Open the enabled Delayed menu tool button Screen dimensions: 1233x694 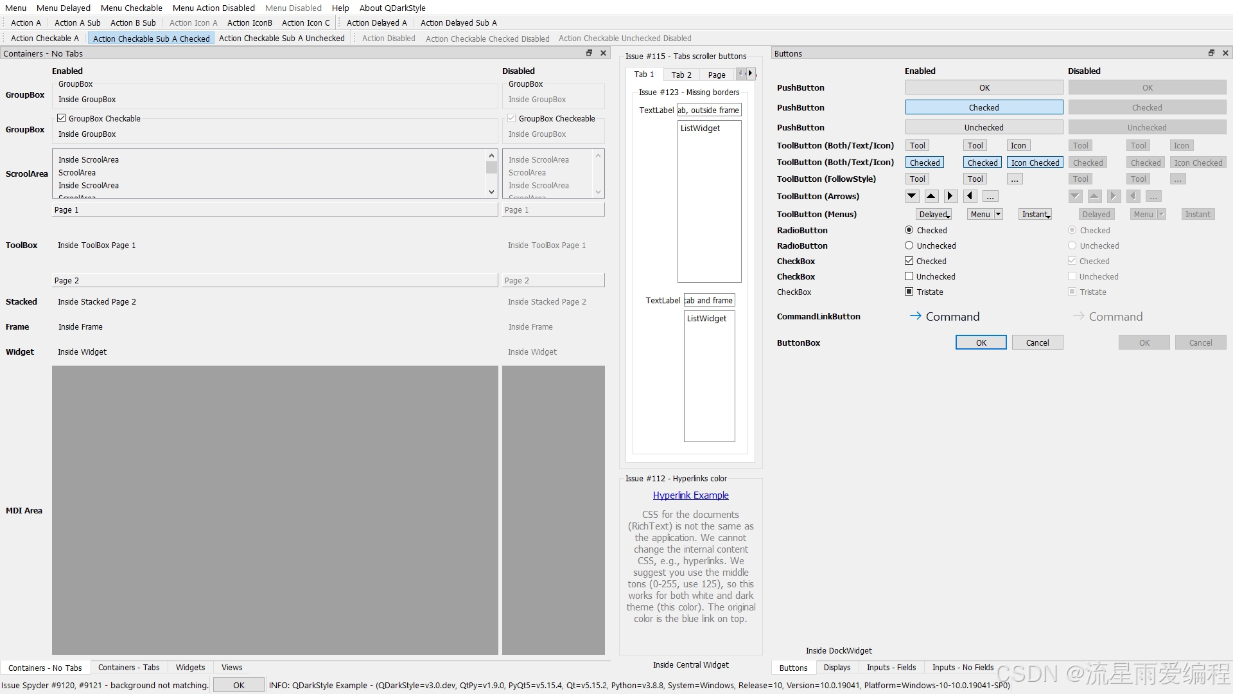click(934, 214)
